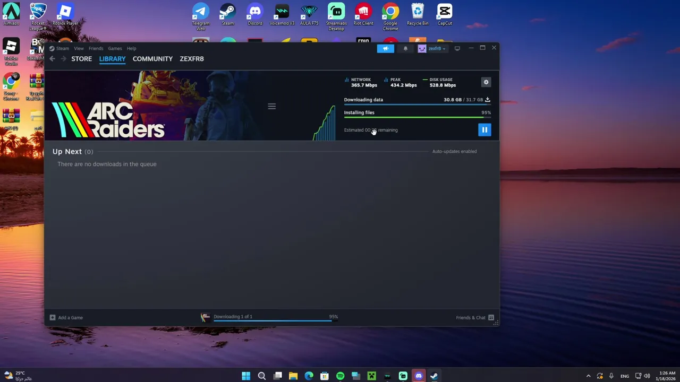Switch to the LIBRARY tab
The image size is (680, 382).
coord(112,59)
